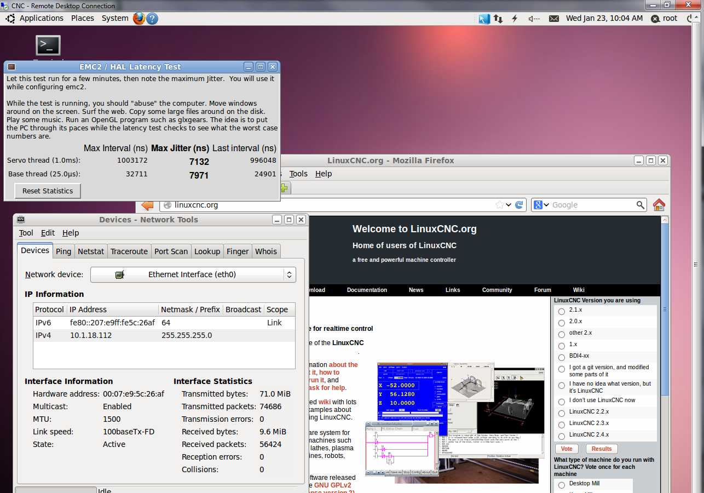Open the network transfer arrows indicator
704x493 pixels.
498,19
